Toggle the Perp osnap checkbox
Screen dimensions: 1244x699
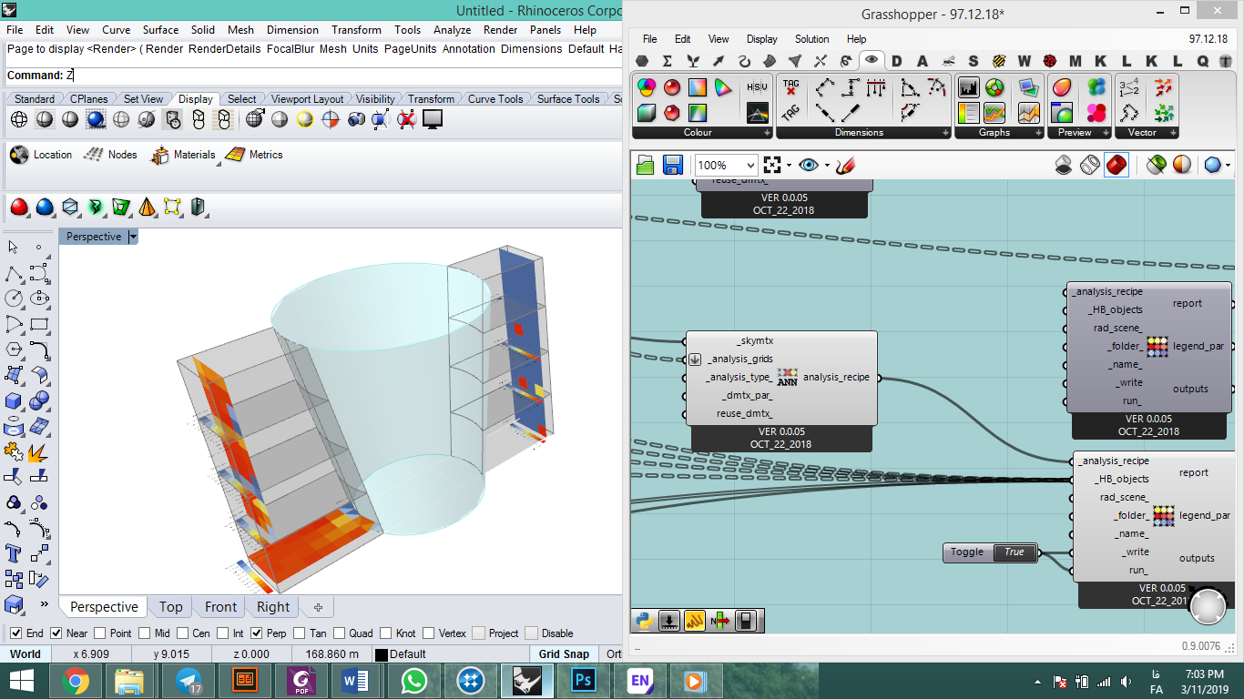click(257, 633)
